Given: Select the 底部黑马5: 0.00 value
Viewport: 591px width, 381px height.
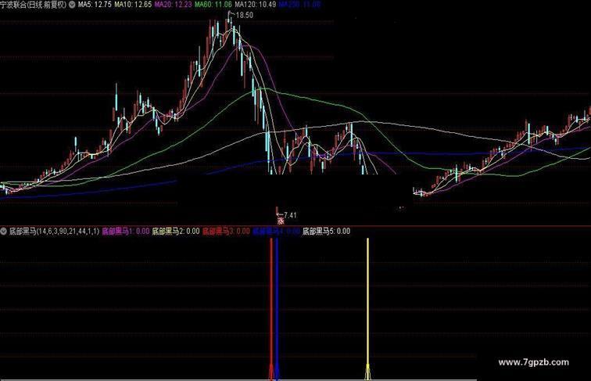Looking at the screenshot, I should [327, 232].
